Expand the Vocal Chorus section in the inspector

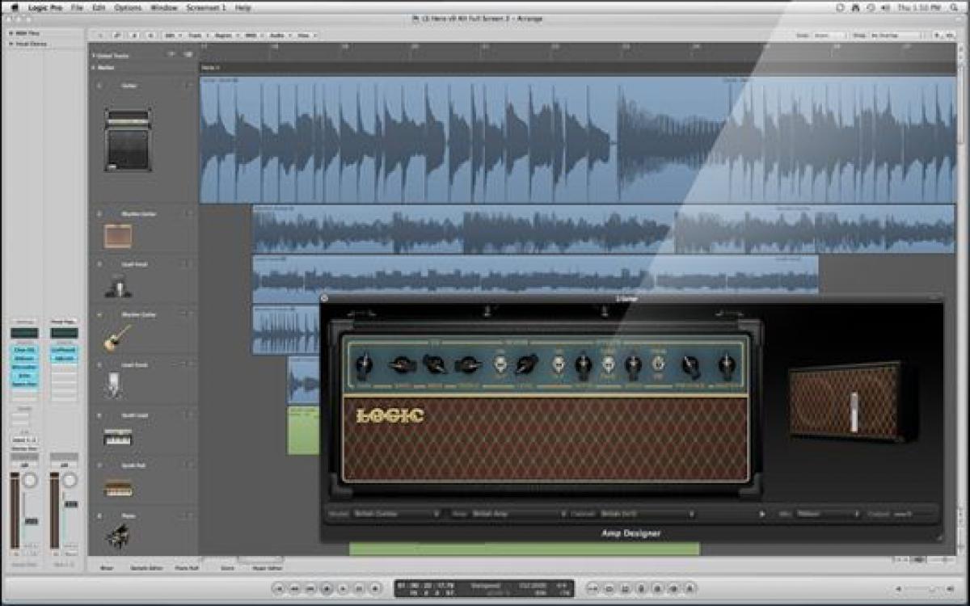coord(9,43)
